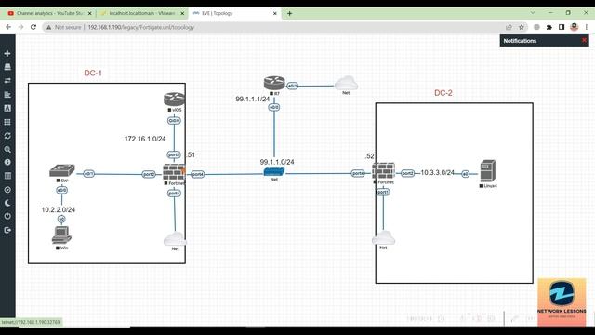
Task: Switch to the localhost.localdomain VMware tab
Action: 141,13
